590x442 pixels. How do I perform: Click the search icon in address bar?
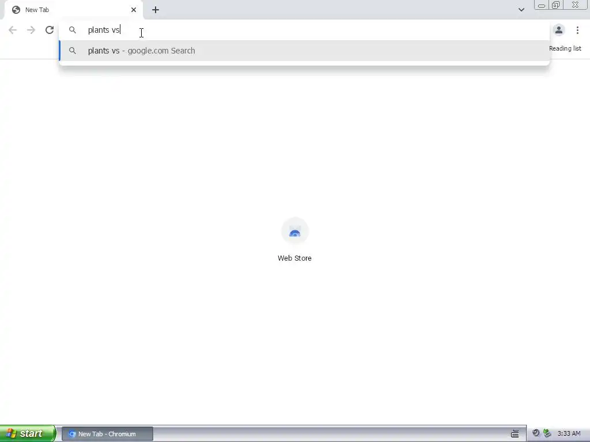coord(72,30)
